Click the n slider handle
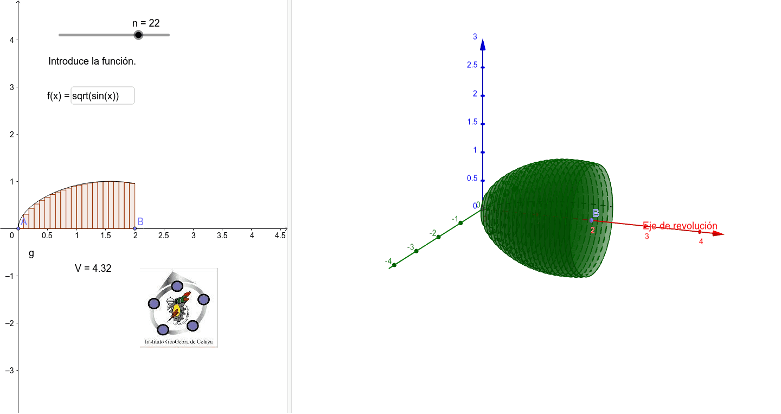Image resolution: width=781 pixels, height=414 pixels. (x=138, y=35)
